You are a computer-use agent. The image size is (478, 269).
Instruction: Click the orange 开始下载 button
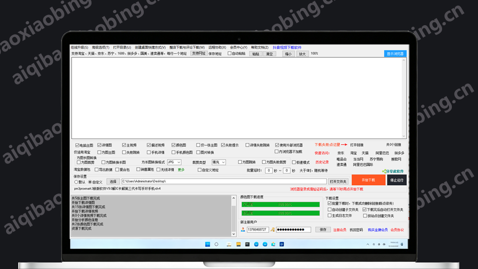coord(368,180)
